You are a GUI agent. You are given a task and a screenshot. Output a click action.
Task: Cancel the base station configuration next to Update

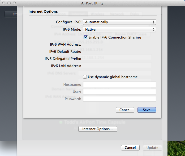click(x=130, y=148)
